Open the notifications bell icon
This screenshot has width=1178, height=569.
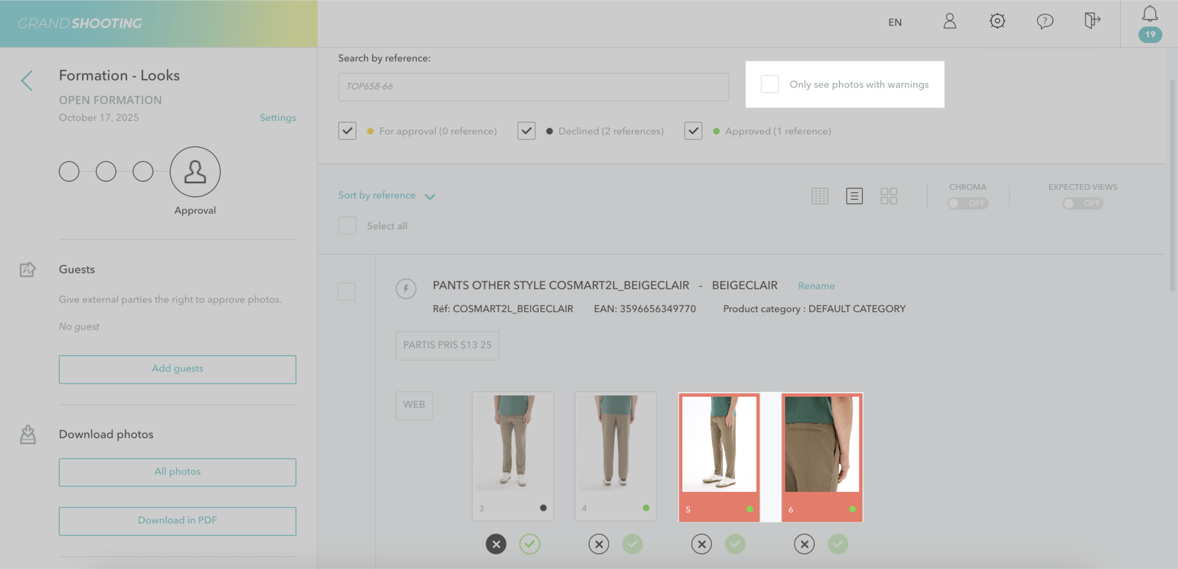(x=1149, y=14)
